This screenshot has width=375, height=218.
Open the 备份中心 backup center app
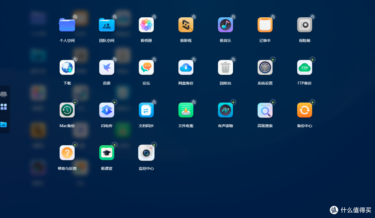tap(305, 110)
